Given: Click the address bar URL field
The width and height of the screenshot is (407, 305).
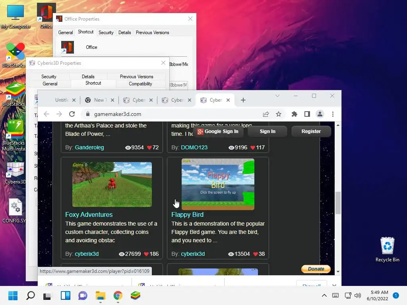Looking at the screenshot, I should pyautogui.click(x=171, y=114).
